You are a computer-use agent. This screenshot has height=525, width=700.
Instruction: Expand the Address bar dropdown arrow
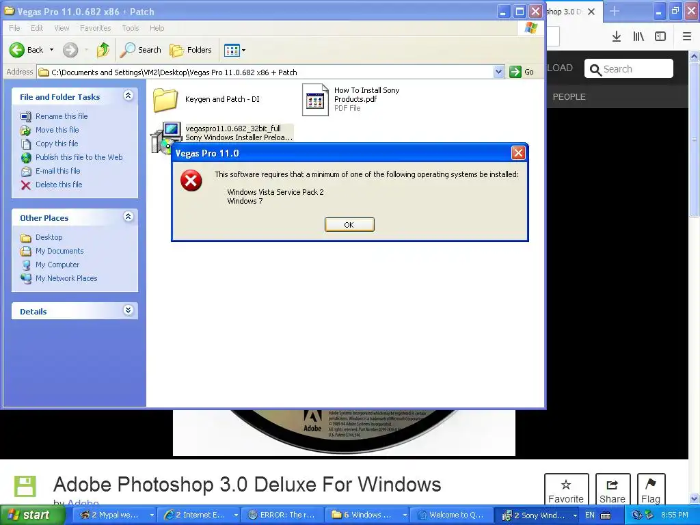(x=498, y=72)
